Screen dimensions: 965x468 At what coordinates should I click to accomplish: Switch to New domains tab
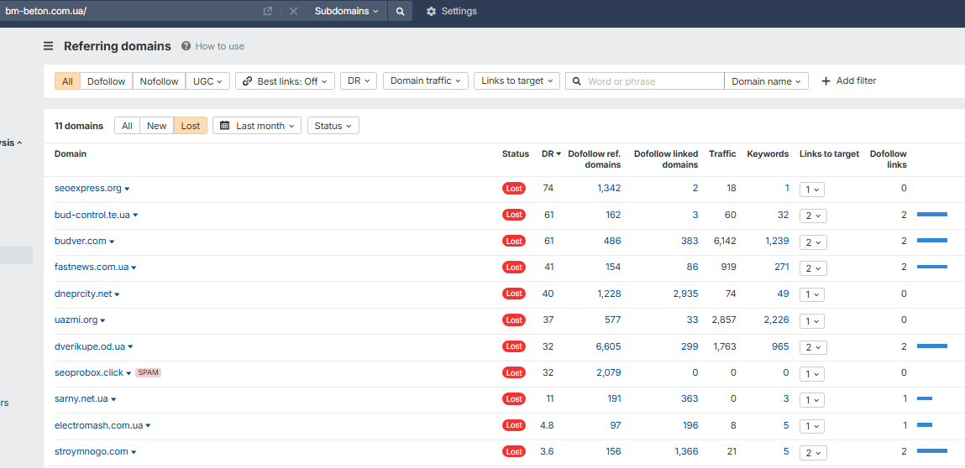tap(157, 126)
